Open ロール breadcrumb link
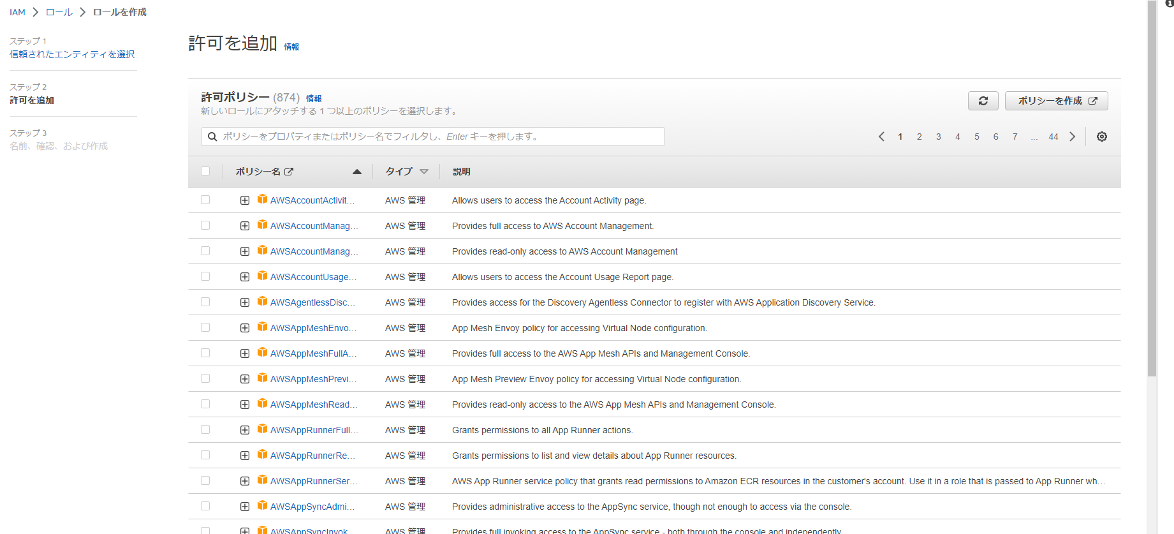The height and width of the screenshot is (534, 1174). coord(59,12)
